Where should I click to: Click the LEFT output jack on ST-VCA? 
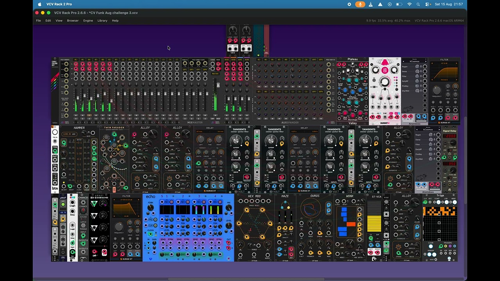click(x=371, y=253)
